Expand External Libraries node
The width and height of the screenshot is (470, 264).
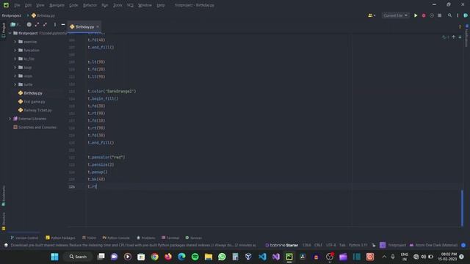click(10, 119)
